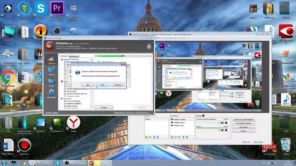Toggle the 'Кэш эскизов' checkbox in CCleaner
The height and width of the screenshot is (166, 296).
tap(65, 91)
